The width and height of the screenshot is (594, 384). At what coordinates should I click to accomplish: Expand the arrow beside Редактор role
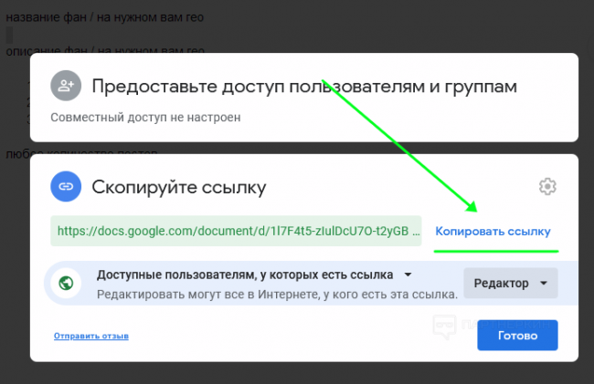545,283
